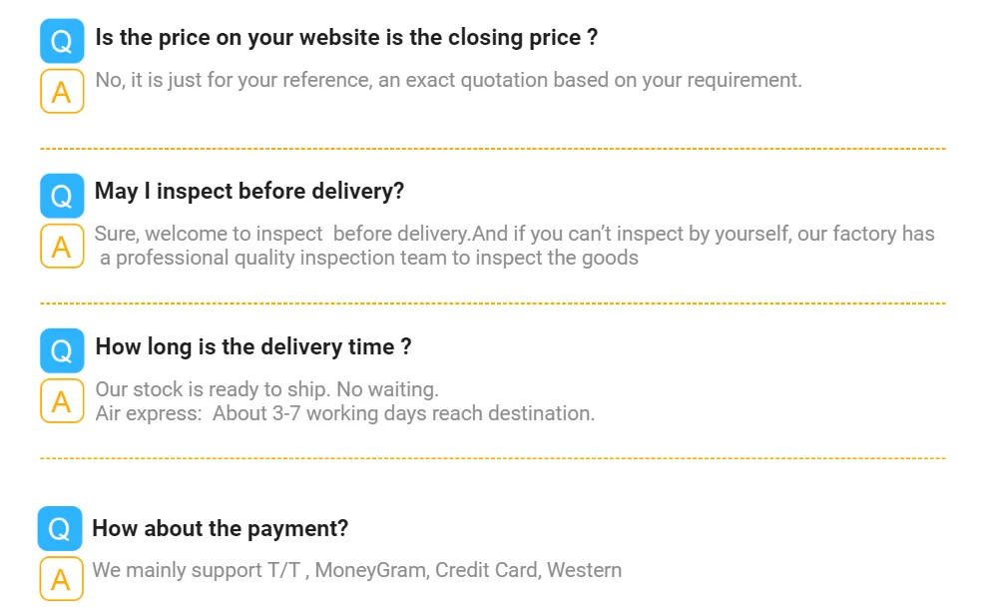Click the A icon beside stock ready to ship
The image size is (981, 610).
click(62, 400)
